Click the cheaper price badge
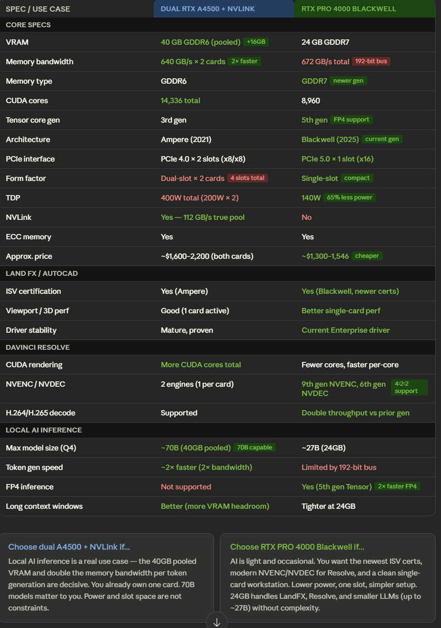Image resolution: width=441 pixels, height=628 pixels. 367,256
